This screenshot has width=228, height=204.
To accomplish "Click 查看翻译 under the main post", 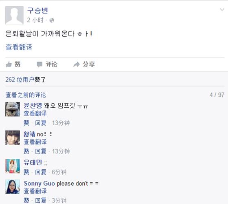I will pyautogui.click(x=19, y=47).
